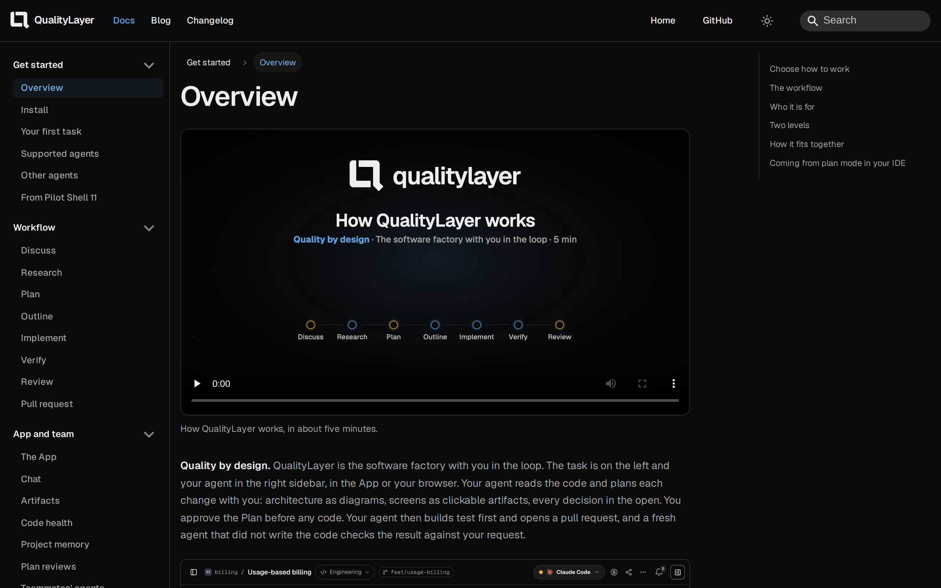
Task: Jump to Coming from plan mode section
Action: [837, 163]
